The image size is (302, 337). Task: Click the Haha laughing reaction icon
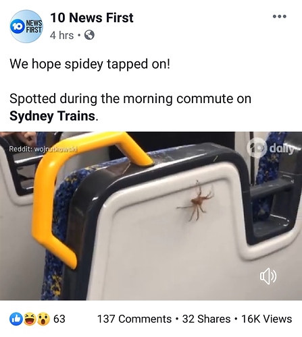(30, 319)
